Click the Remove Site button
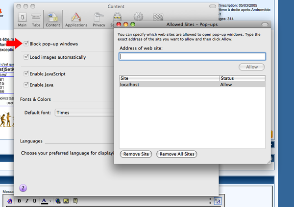The width and height of the screenshot is (294, 207). pyautogui.click(x=136, y=154)
